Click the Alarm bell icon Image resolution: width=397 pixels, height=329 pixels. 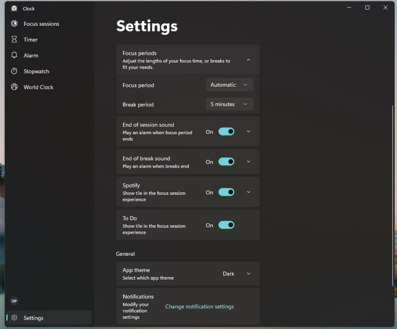coord(15,55)
